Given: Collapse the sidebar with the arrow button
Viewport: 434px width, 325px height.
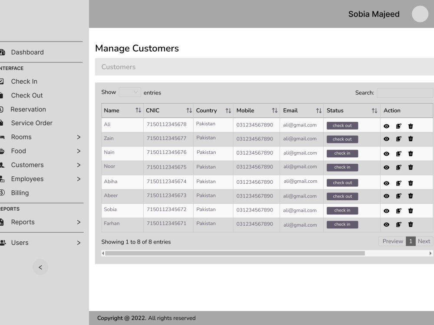Looking at the screenshot, I should (40, 267).
